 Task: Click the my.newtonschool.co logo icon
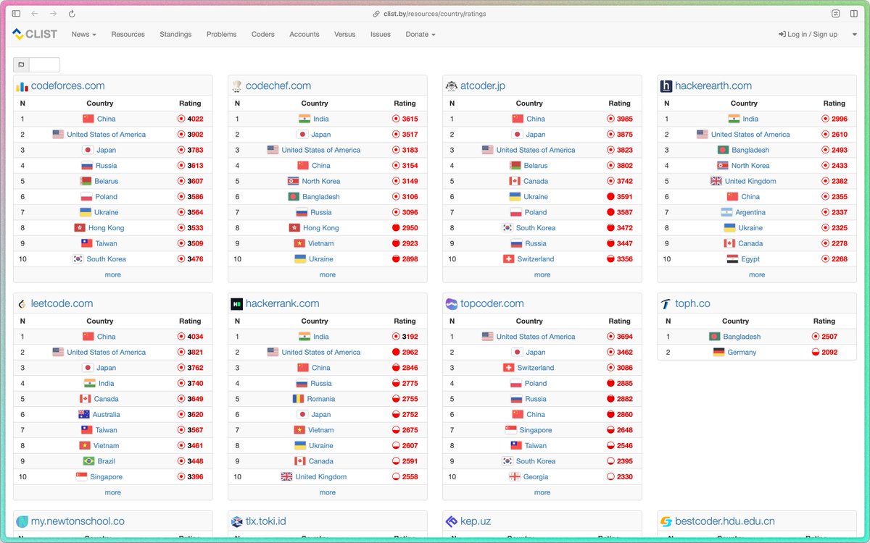pos(22,521)
